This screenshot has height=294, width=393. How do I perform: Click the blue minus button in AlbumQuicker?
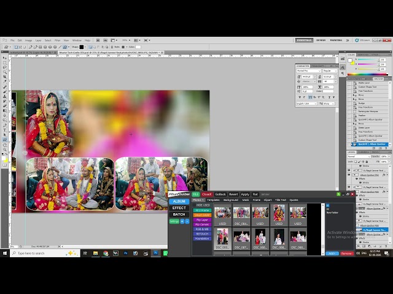tap(187, 221)
